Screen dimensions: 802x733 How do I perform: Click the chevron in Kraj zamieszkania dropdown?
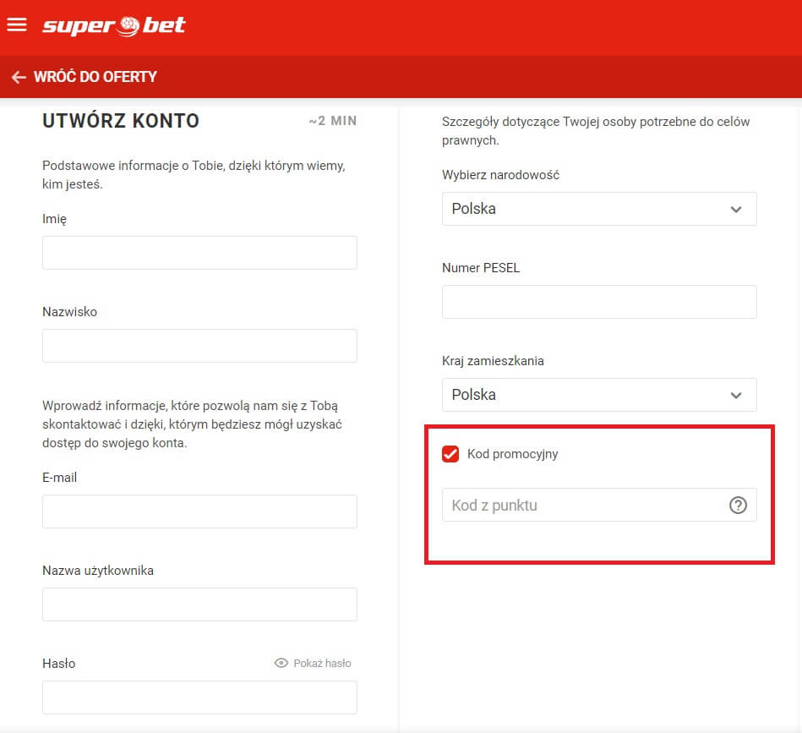pyautogui.click(x=736, y=396)
